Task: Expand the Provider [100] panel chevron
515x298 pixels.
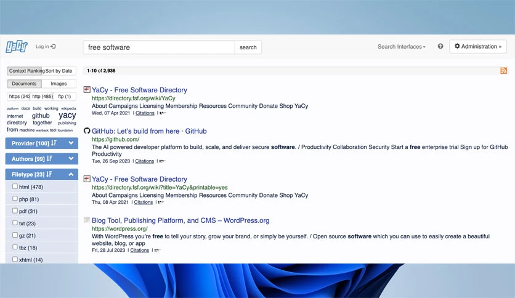Action: tap(71, 143)
